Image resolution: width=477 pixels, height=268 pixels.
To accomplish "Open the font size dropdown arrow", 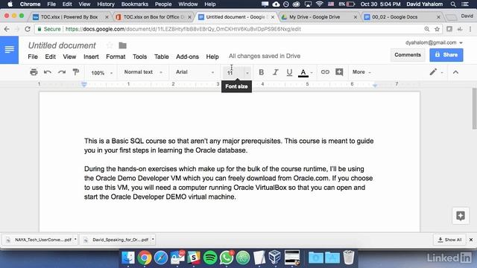I will 247,73.
